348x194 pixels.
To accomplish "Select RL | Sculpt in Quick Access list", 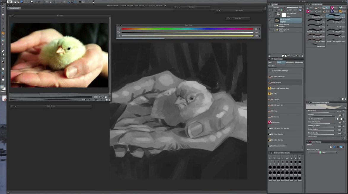I will [x=275, y=99].
